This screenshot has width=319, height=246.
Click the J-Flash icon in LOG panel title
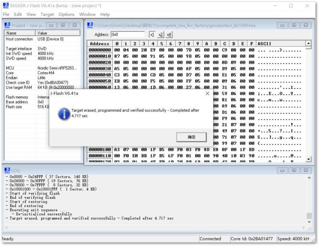[x=7, y=170]
